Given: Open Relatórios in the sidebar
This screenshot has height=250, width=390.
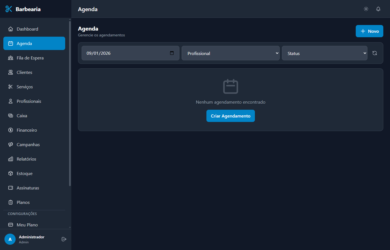Looking at the screenshot, I should point(26,159).
